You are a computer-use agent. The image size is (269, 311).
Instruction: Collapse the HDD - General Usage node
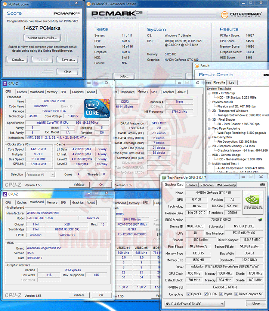click(209, 155)
